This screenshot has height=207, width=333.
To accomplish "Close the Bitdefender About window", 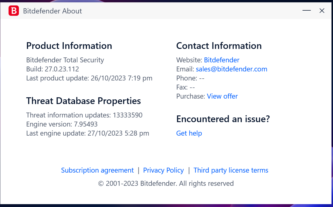I will click(322, 11).
